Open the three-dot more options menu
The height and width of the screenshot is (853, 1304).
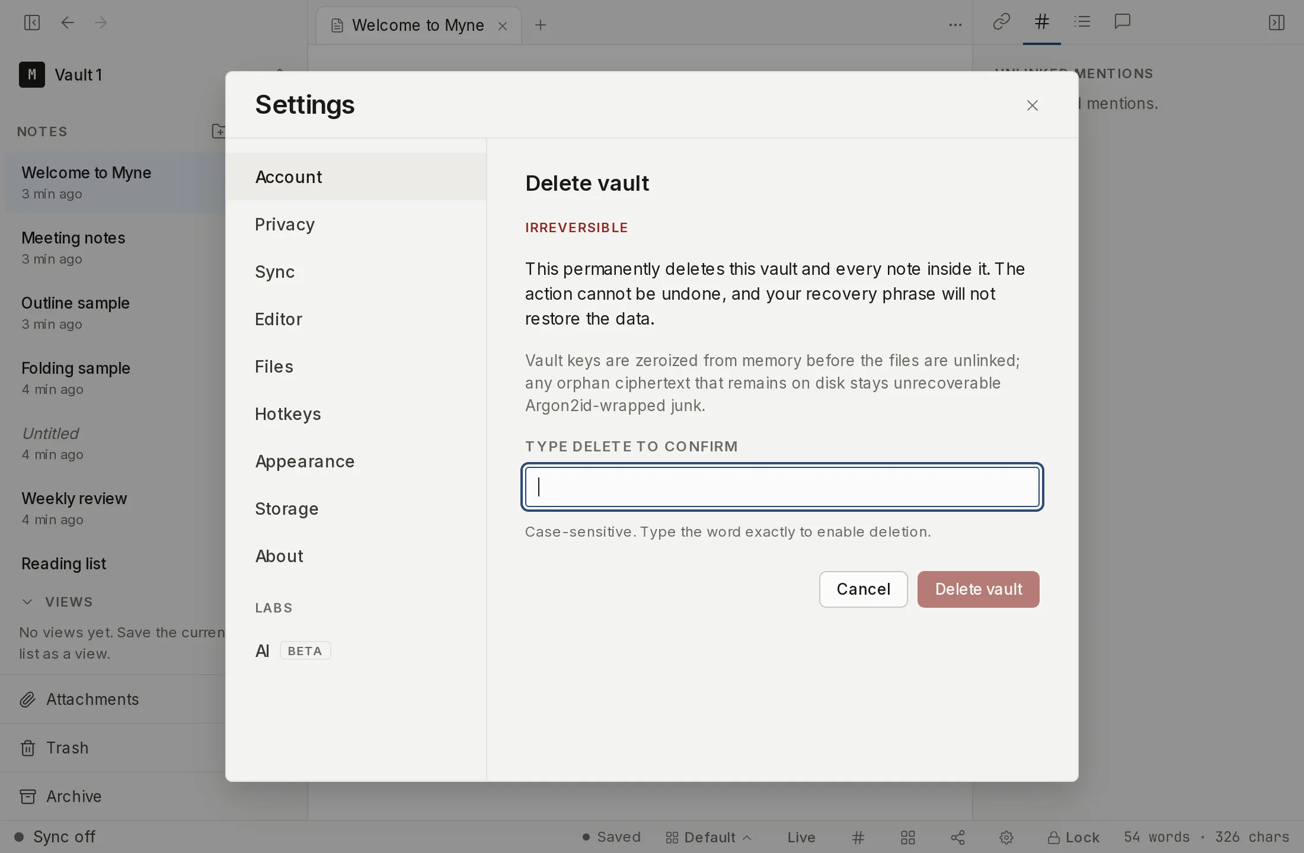(955, 25)
